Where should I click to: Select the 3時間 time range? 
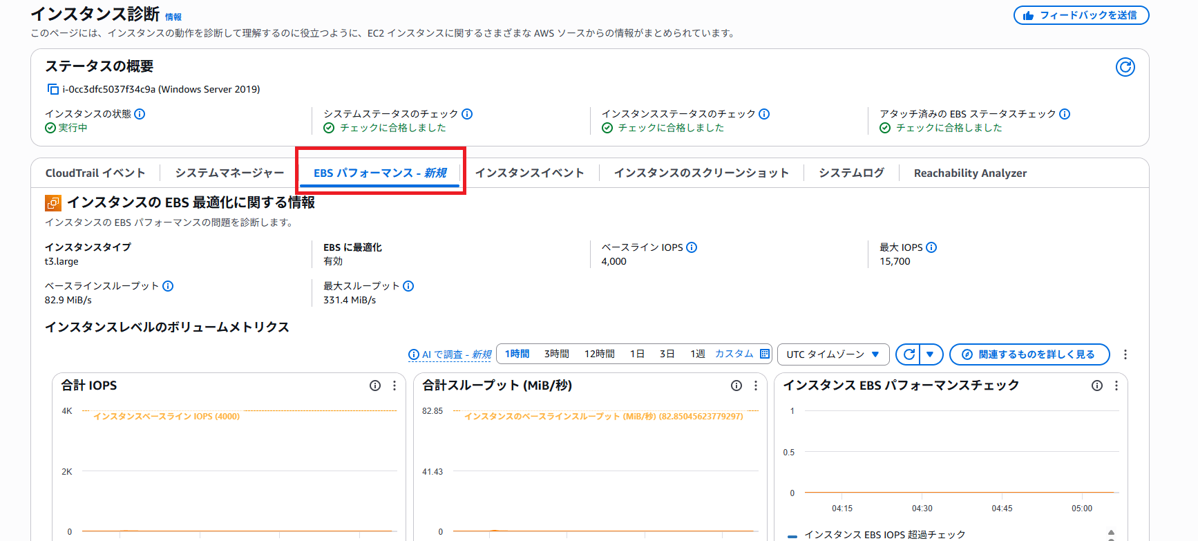pos(557,354)
